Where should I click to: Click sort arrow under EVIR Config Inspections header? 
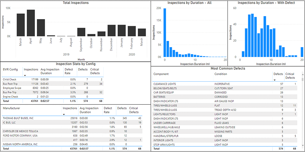tap(25, 75)
